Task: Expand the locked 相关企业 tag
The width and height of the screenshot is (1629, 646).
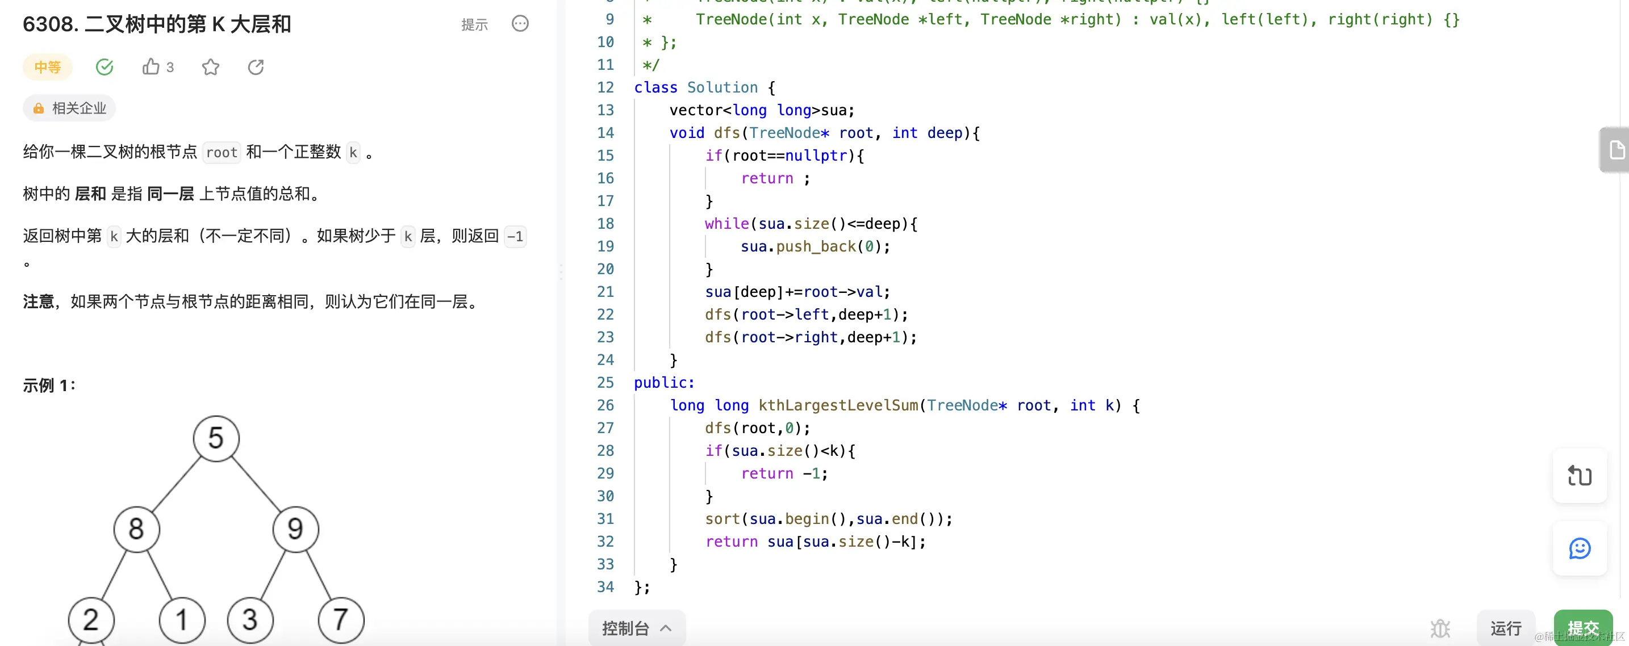Action: pyautogui.click(x=69, y=108)
